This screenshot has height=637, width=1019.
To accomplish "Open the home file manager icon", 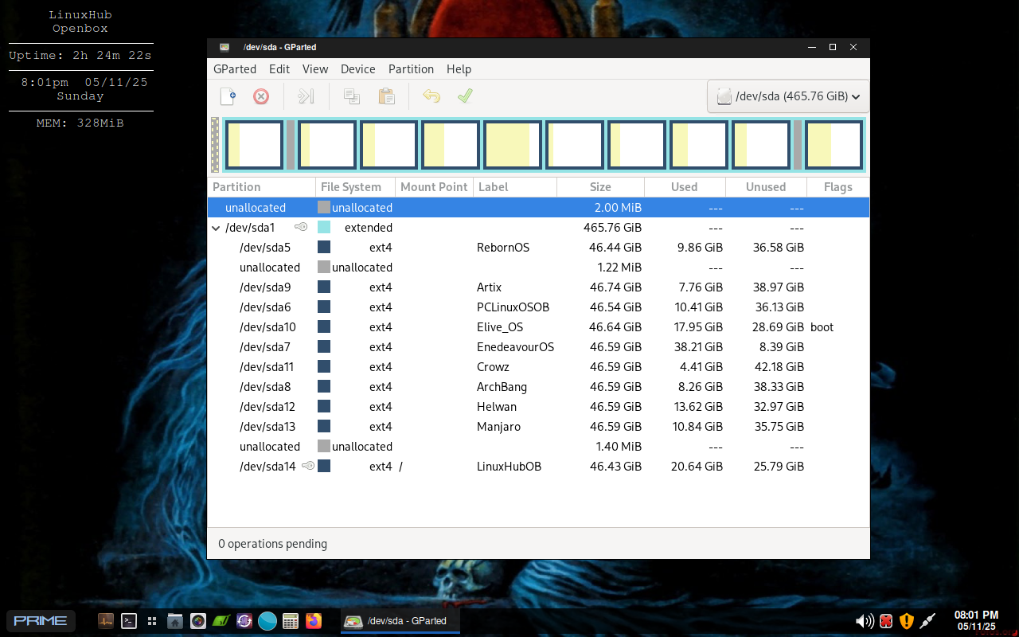I will (175, 621).
